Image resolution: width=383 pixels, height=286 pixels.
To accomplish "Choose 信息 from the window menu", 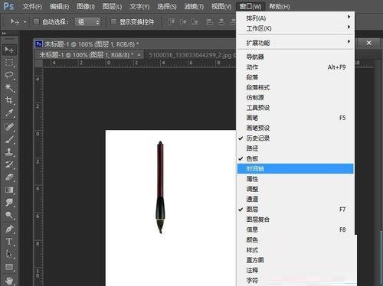I will click(x=296, y=229).
